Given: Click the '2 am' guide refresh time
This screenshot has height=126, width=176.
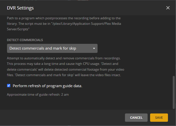Looking at the screenshot, I should coord(65,95).
